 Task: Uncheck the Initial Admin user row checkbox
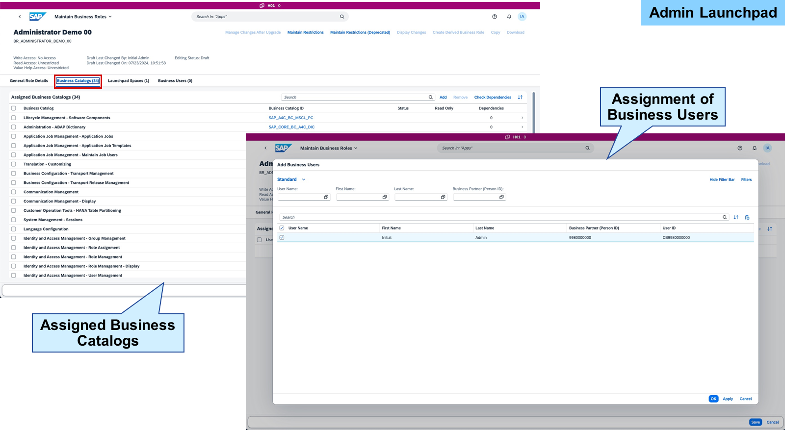pyautogui.click(x=282, y=237)
